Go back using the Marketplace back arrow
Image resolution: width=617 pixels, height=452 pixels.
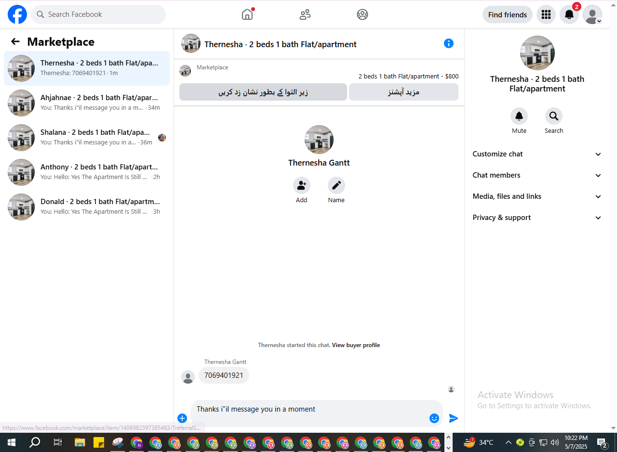(15, 42)
